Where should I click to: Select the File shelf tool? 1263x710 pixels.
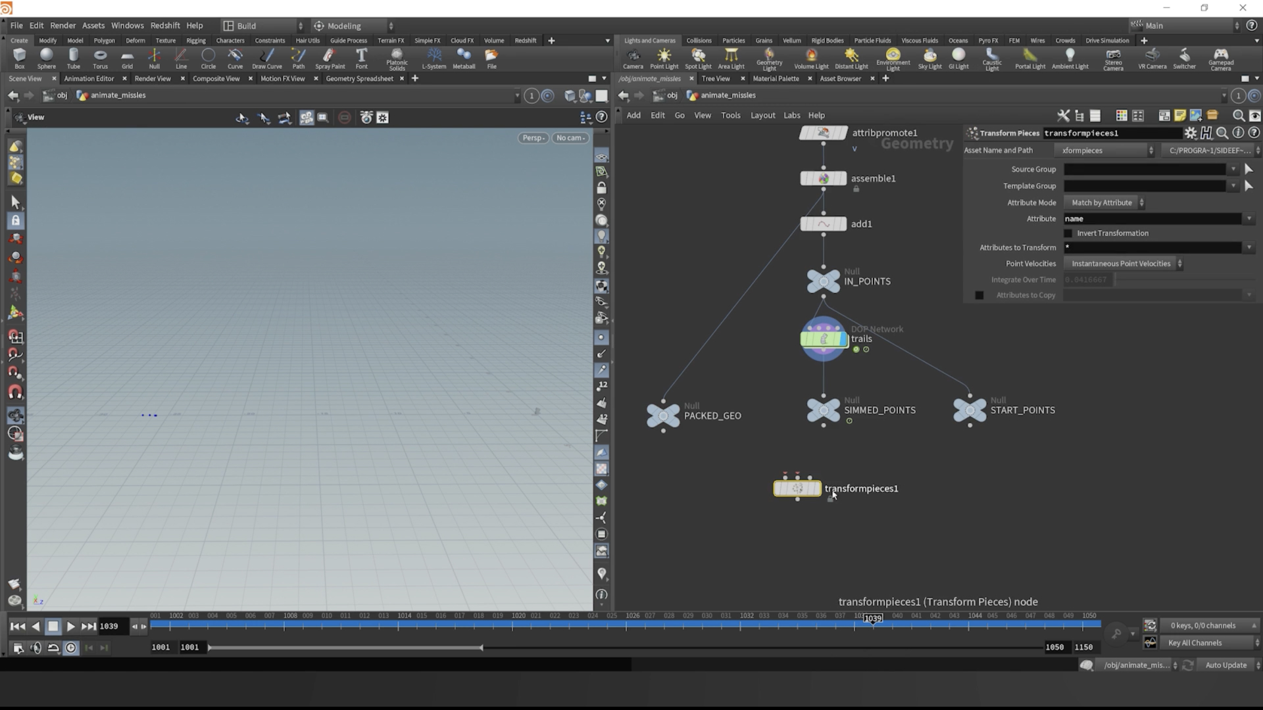click(491, 58)
